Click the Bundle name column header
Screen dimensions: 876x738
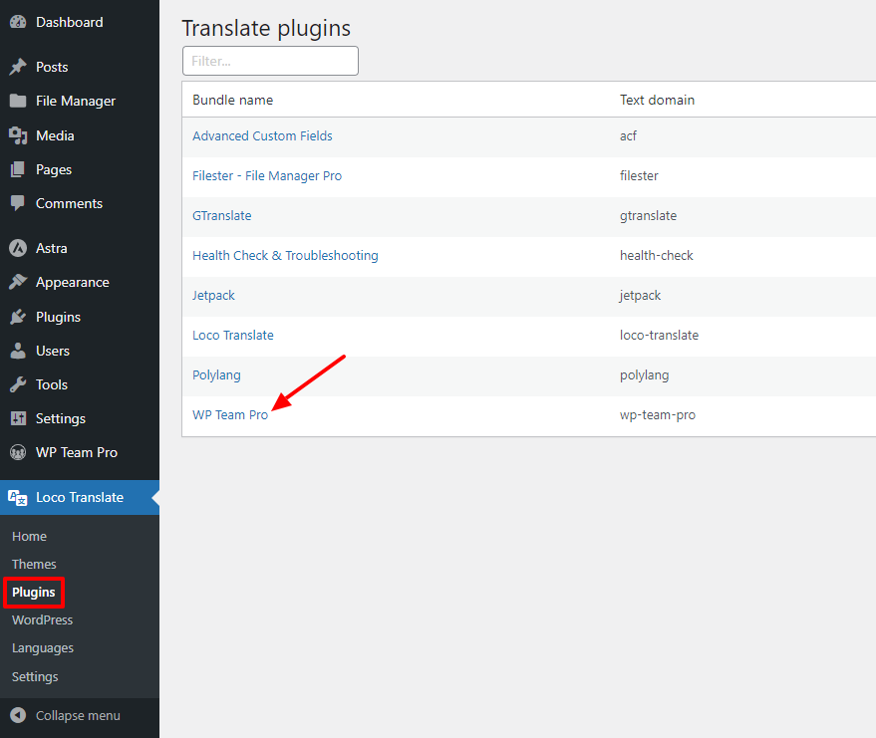233,100
